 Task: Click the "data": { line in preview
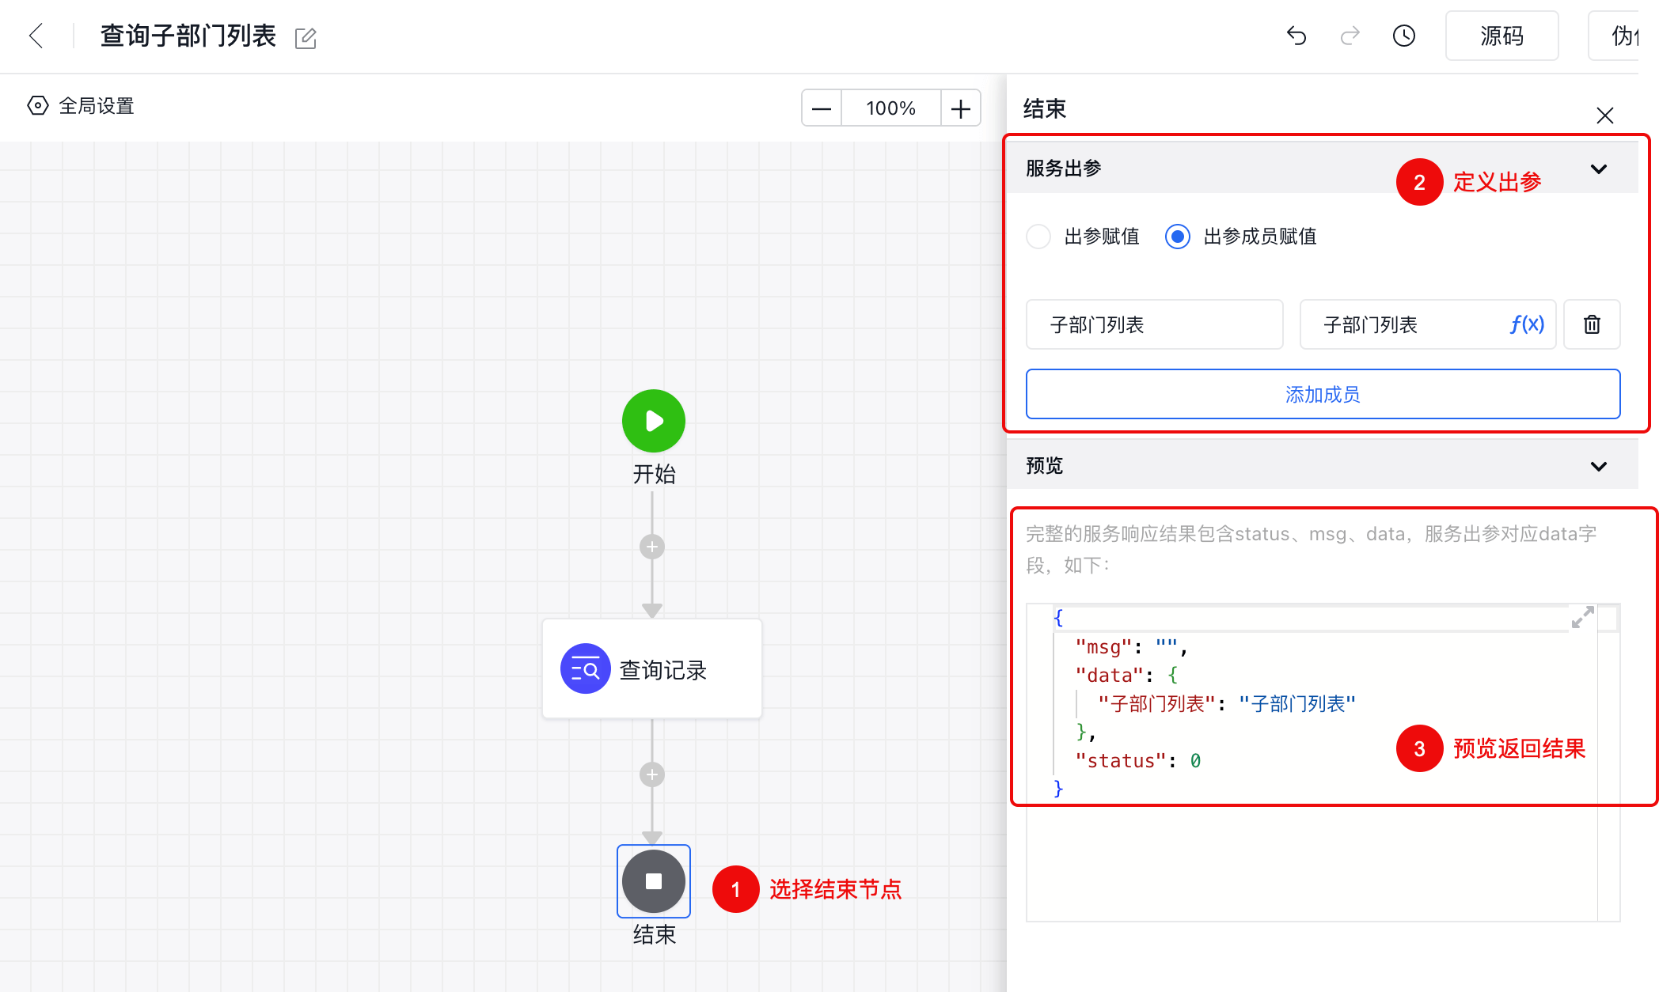click(1127, 676)
